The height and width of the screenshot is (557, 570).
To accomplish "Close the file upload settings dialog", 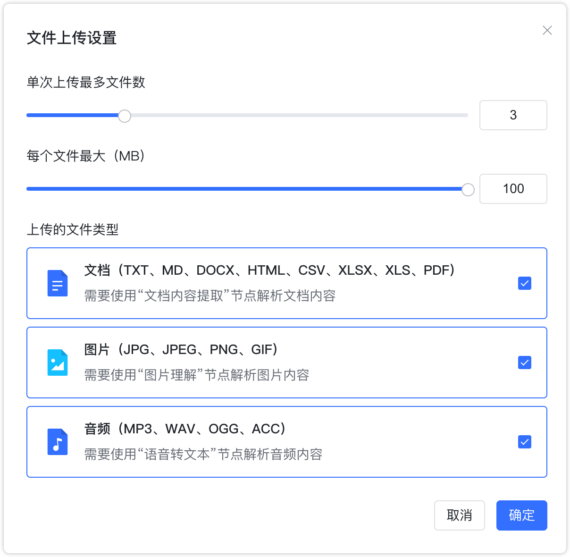I will [x=547, y=30].
